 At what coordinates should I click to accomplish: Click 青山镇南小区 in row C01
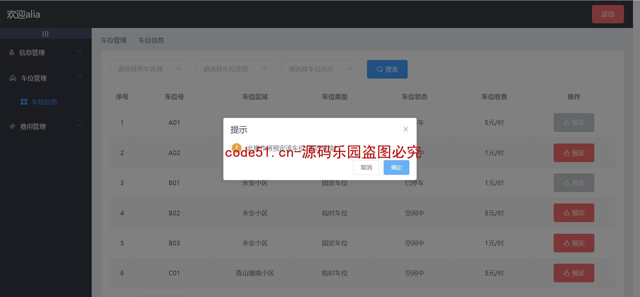[x=255, y=273]
